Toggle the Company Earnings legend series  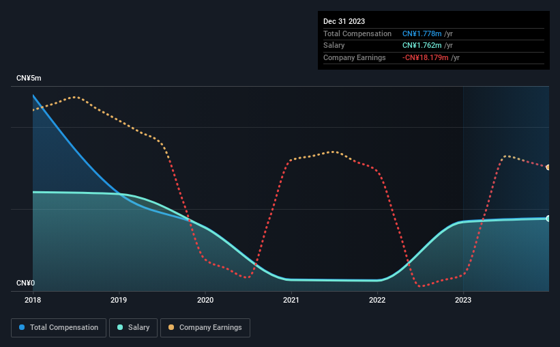tap(205, 328)
